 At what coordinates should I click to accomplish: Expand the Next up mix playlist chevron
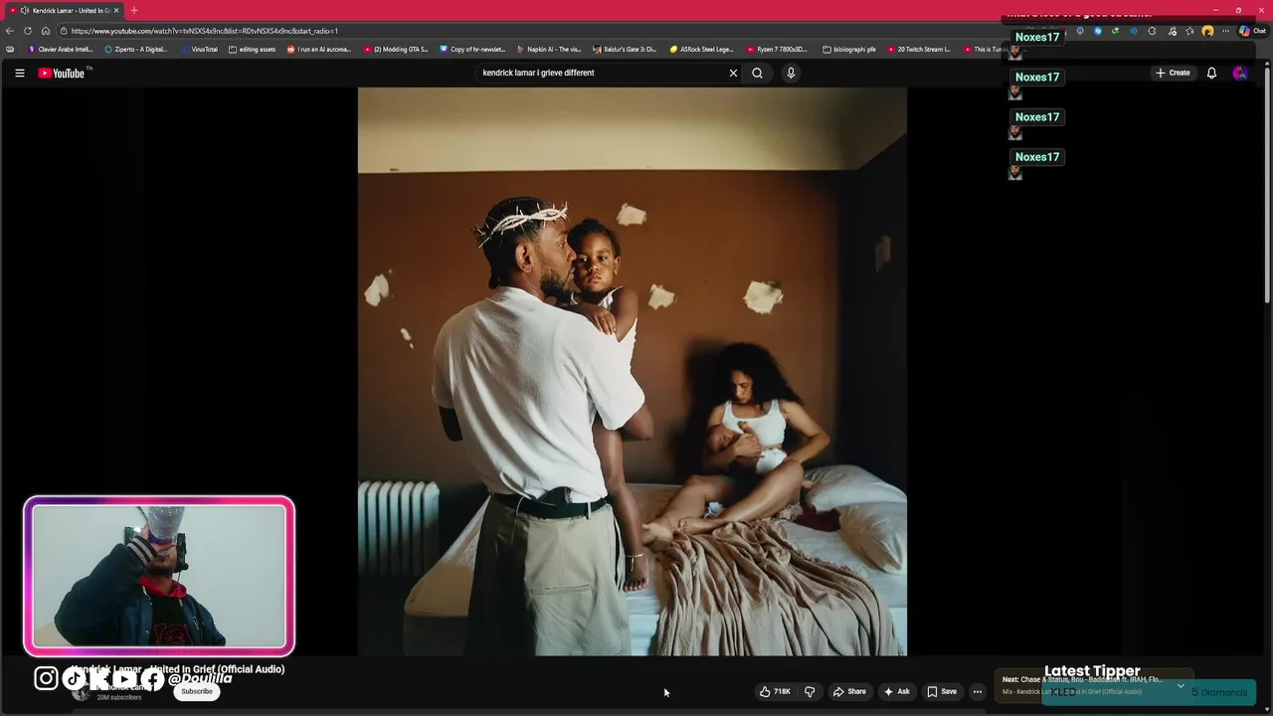pos(1181,685)
